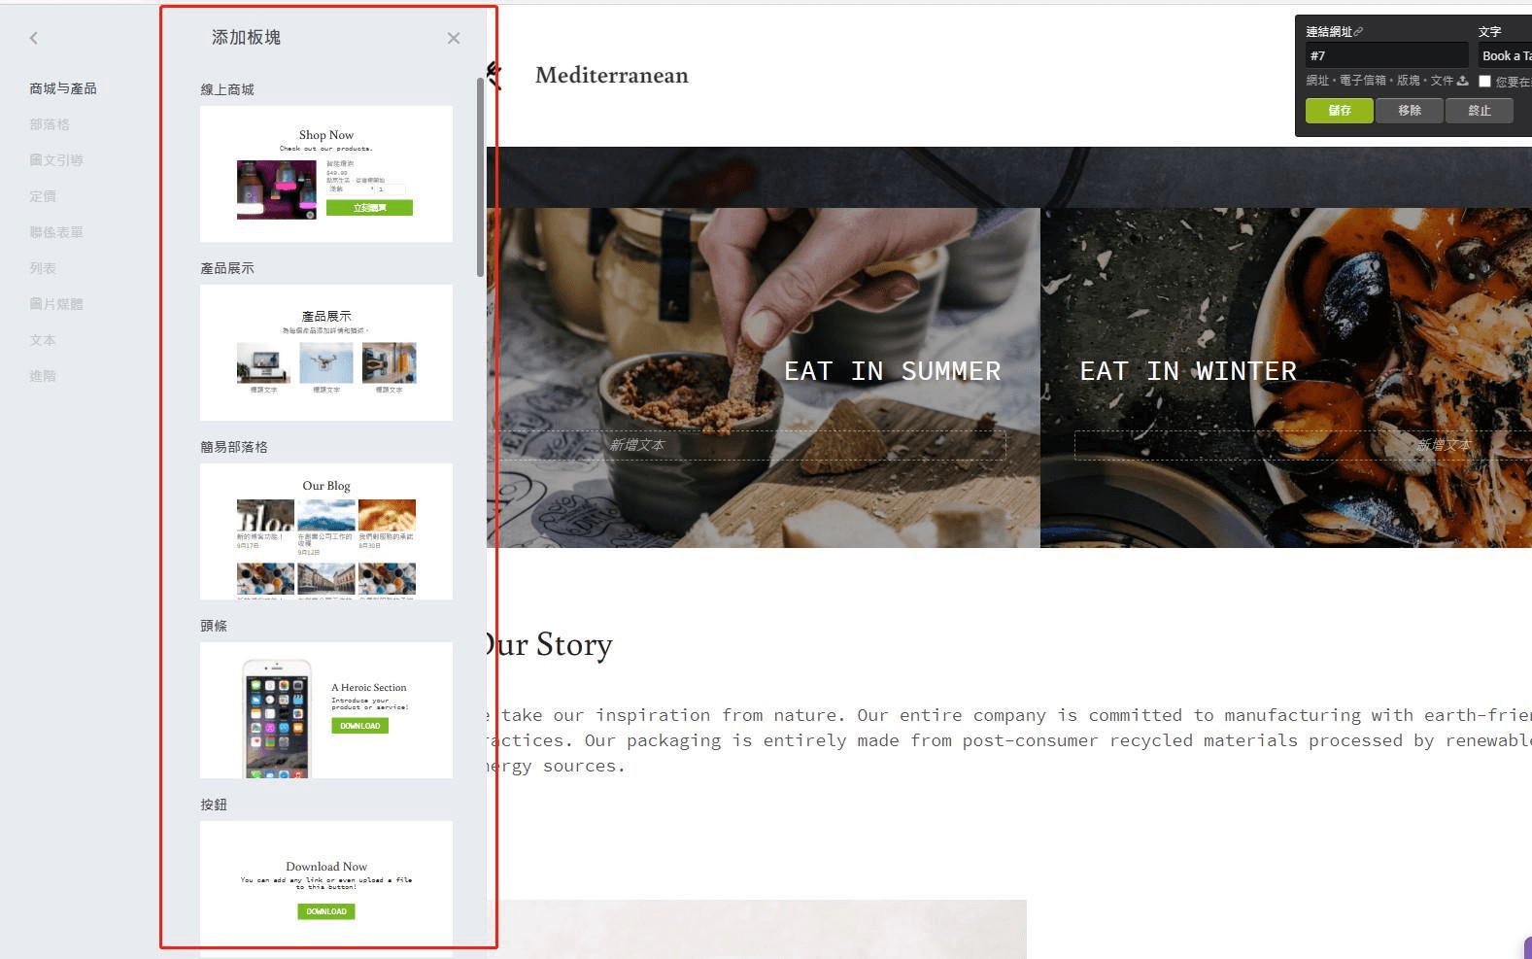The height and width of the screenshot is (959, 1532).
Task: Select the 圖片媒體 category
Action: (x=56, y=304)
